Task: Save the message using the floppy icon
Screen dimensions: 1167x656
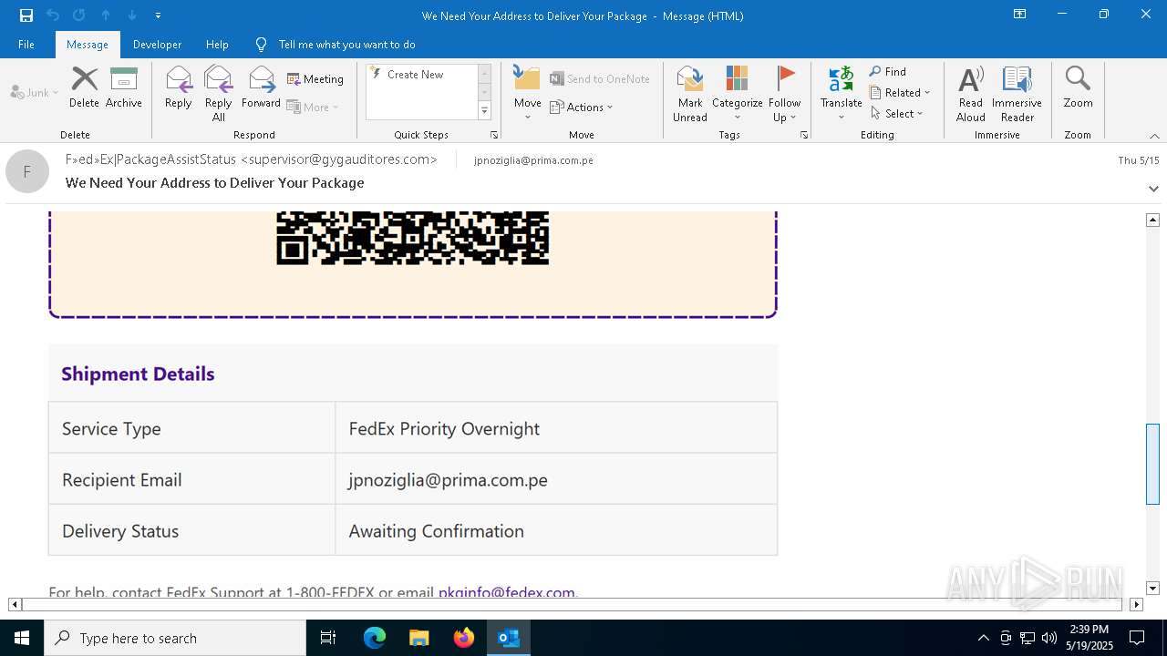Action: pyautogui.click(x=26, y=15)
